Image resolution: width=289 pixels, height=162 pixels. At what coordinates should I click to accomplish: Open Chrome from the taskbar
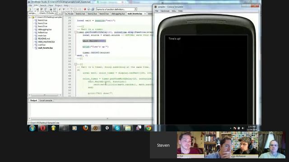pyautogui.click(x=149, y=128)
